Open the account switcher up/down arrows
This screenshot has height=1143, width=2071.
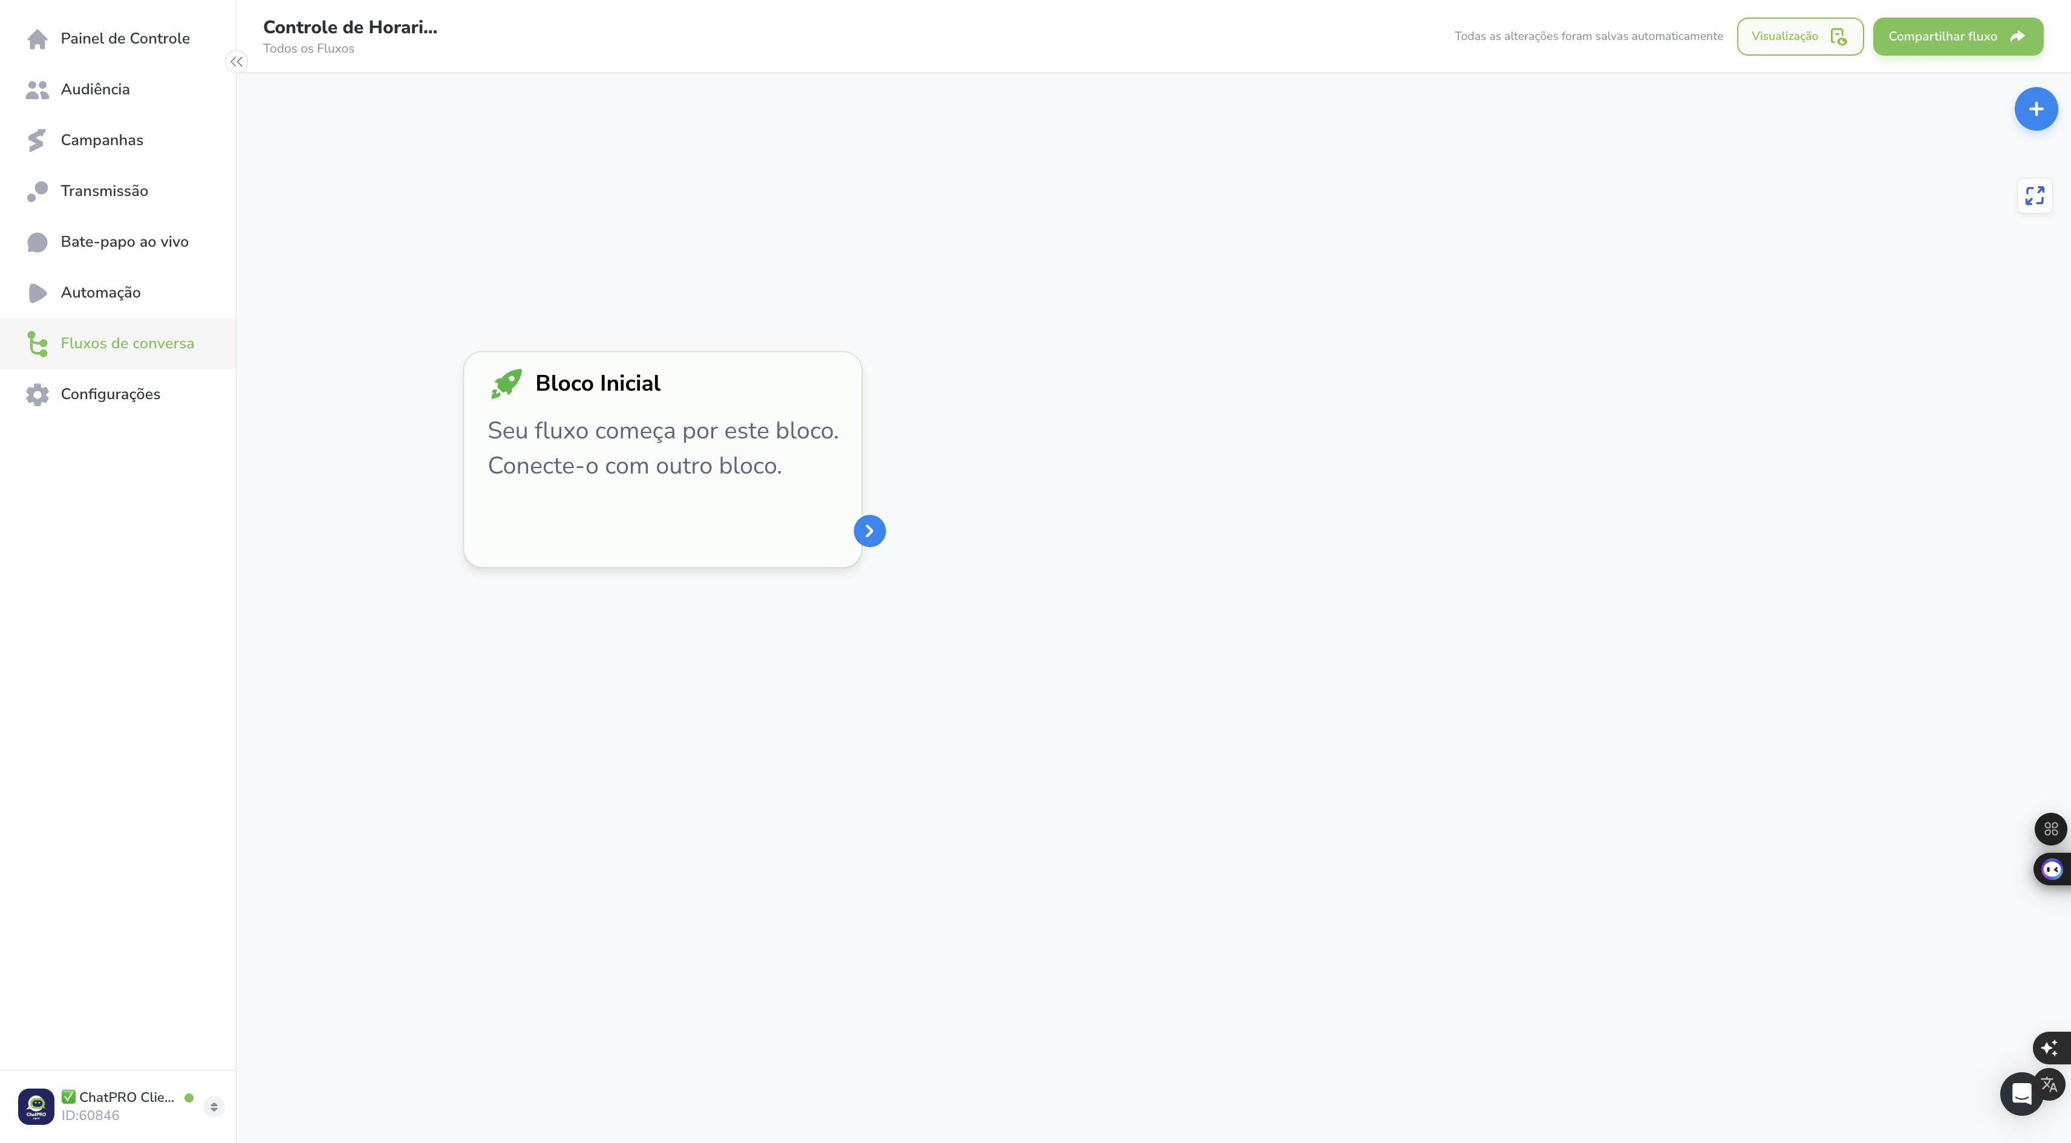pyautogui.click(x=214, y=1107)
